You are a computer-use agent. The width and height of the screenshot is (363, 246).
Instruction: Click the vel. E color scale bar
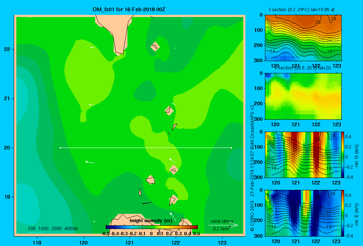point(343,213)
